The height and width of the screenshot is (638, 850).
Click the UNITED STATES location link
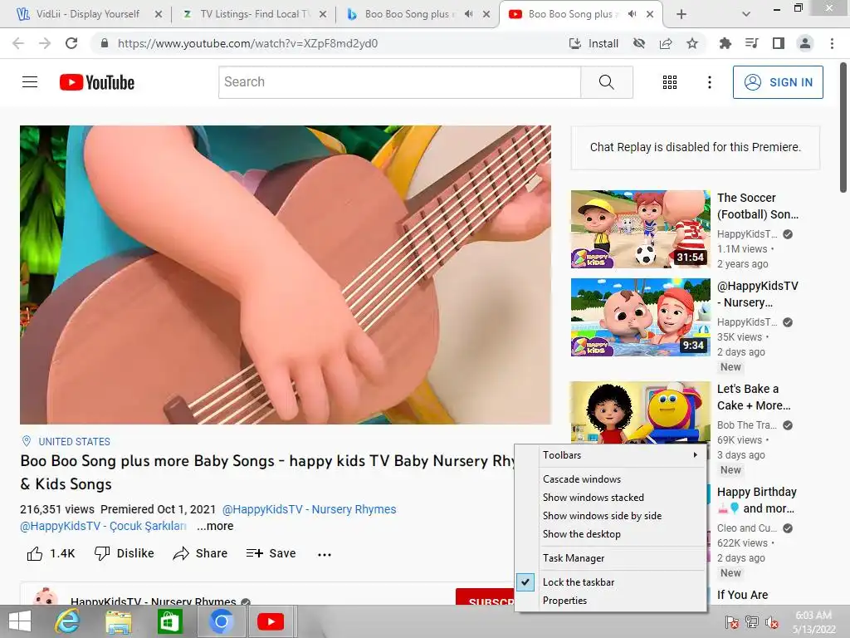coord(74,442)
